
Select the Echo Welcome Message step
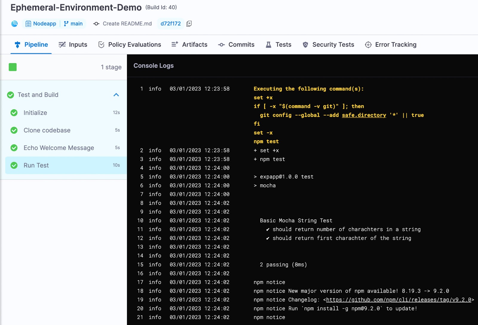[x=66, y=148]
